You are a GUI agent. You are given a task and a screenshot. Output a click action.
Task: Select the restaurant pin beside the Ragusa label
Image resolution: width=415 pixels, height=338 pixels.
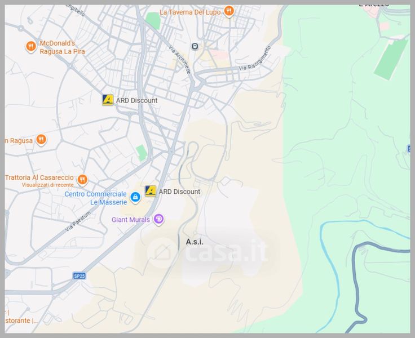[x=41, y=140]
